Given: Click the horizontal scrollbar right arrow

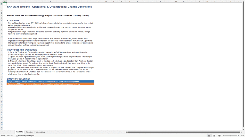Looking at the screenshot, I should coord(241,132).
